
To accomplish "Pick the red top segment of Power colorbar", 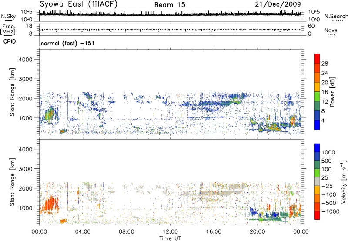I will coord(317,58).
